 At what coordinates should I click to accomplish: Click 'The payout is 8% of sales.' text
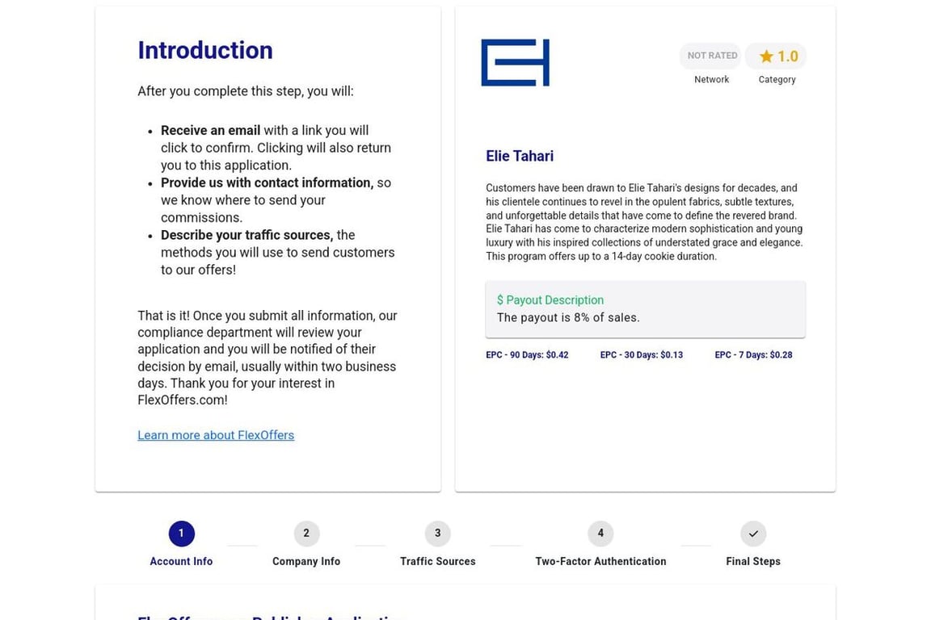click(568, 317)
